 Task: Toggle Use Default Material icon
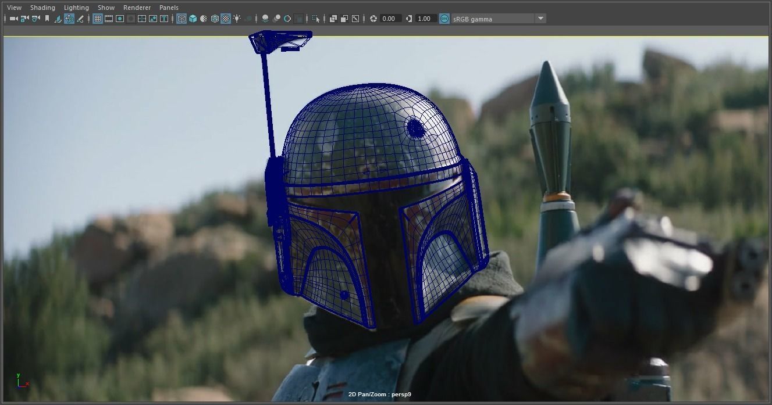tap(204, 19)
